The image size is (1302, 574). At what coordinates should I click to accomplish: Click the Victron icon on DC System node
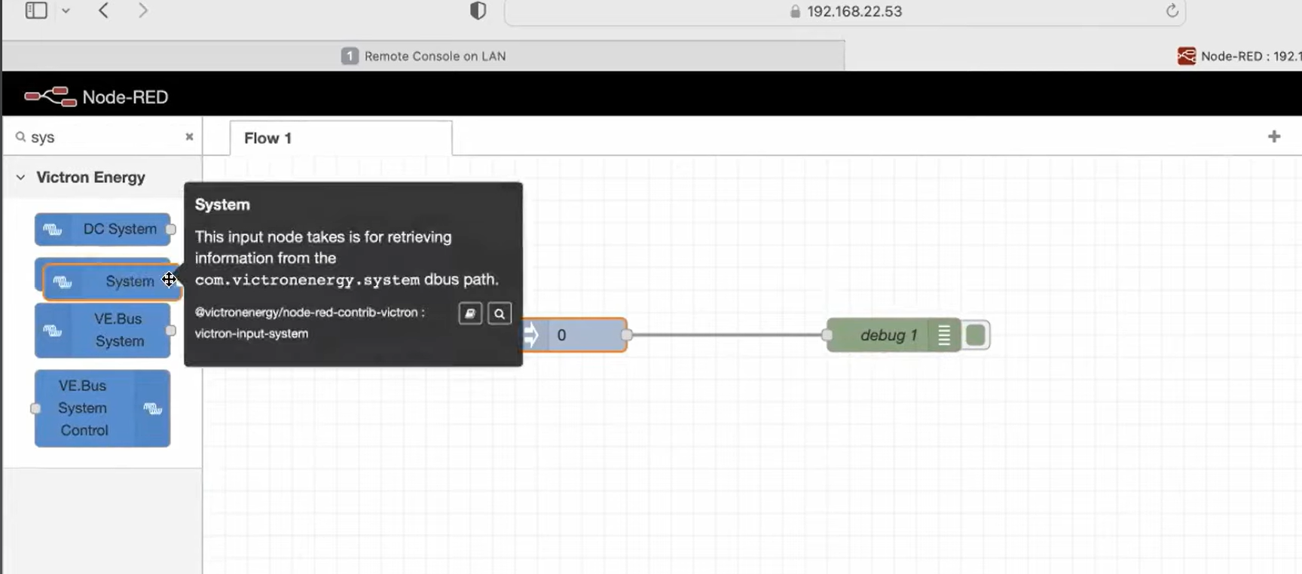tap(53, 229)
